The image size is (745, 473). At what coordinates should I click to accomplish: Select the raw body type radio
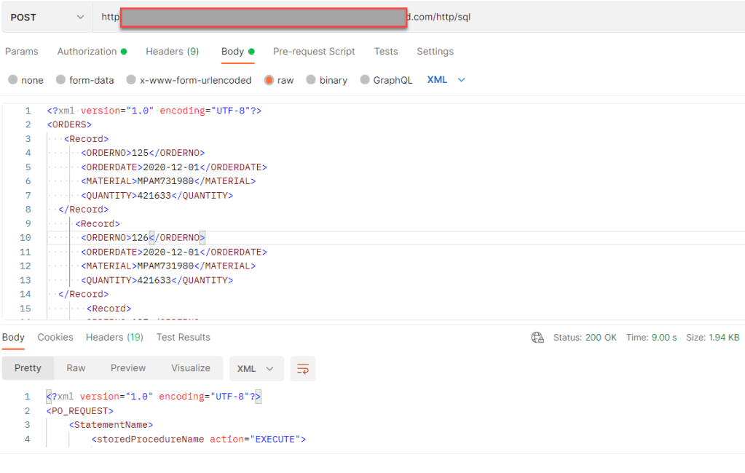[x=269, y=80]
